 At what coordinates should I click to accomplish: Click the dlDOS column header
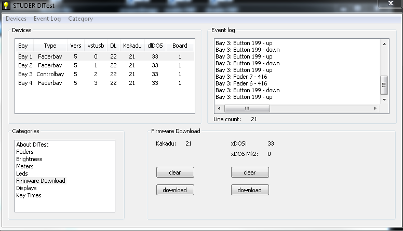tap(155, 46)
